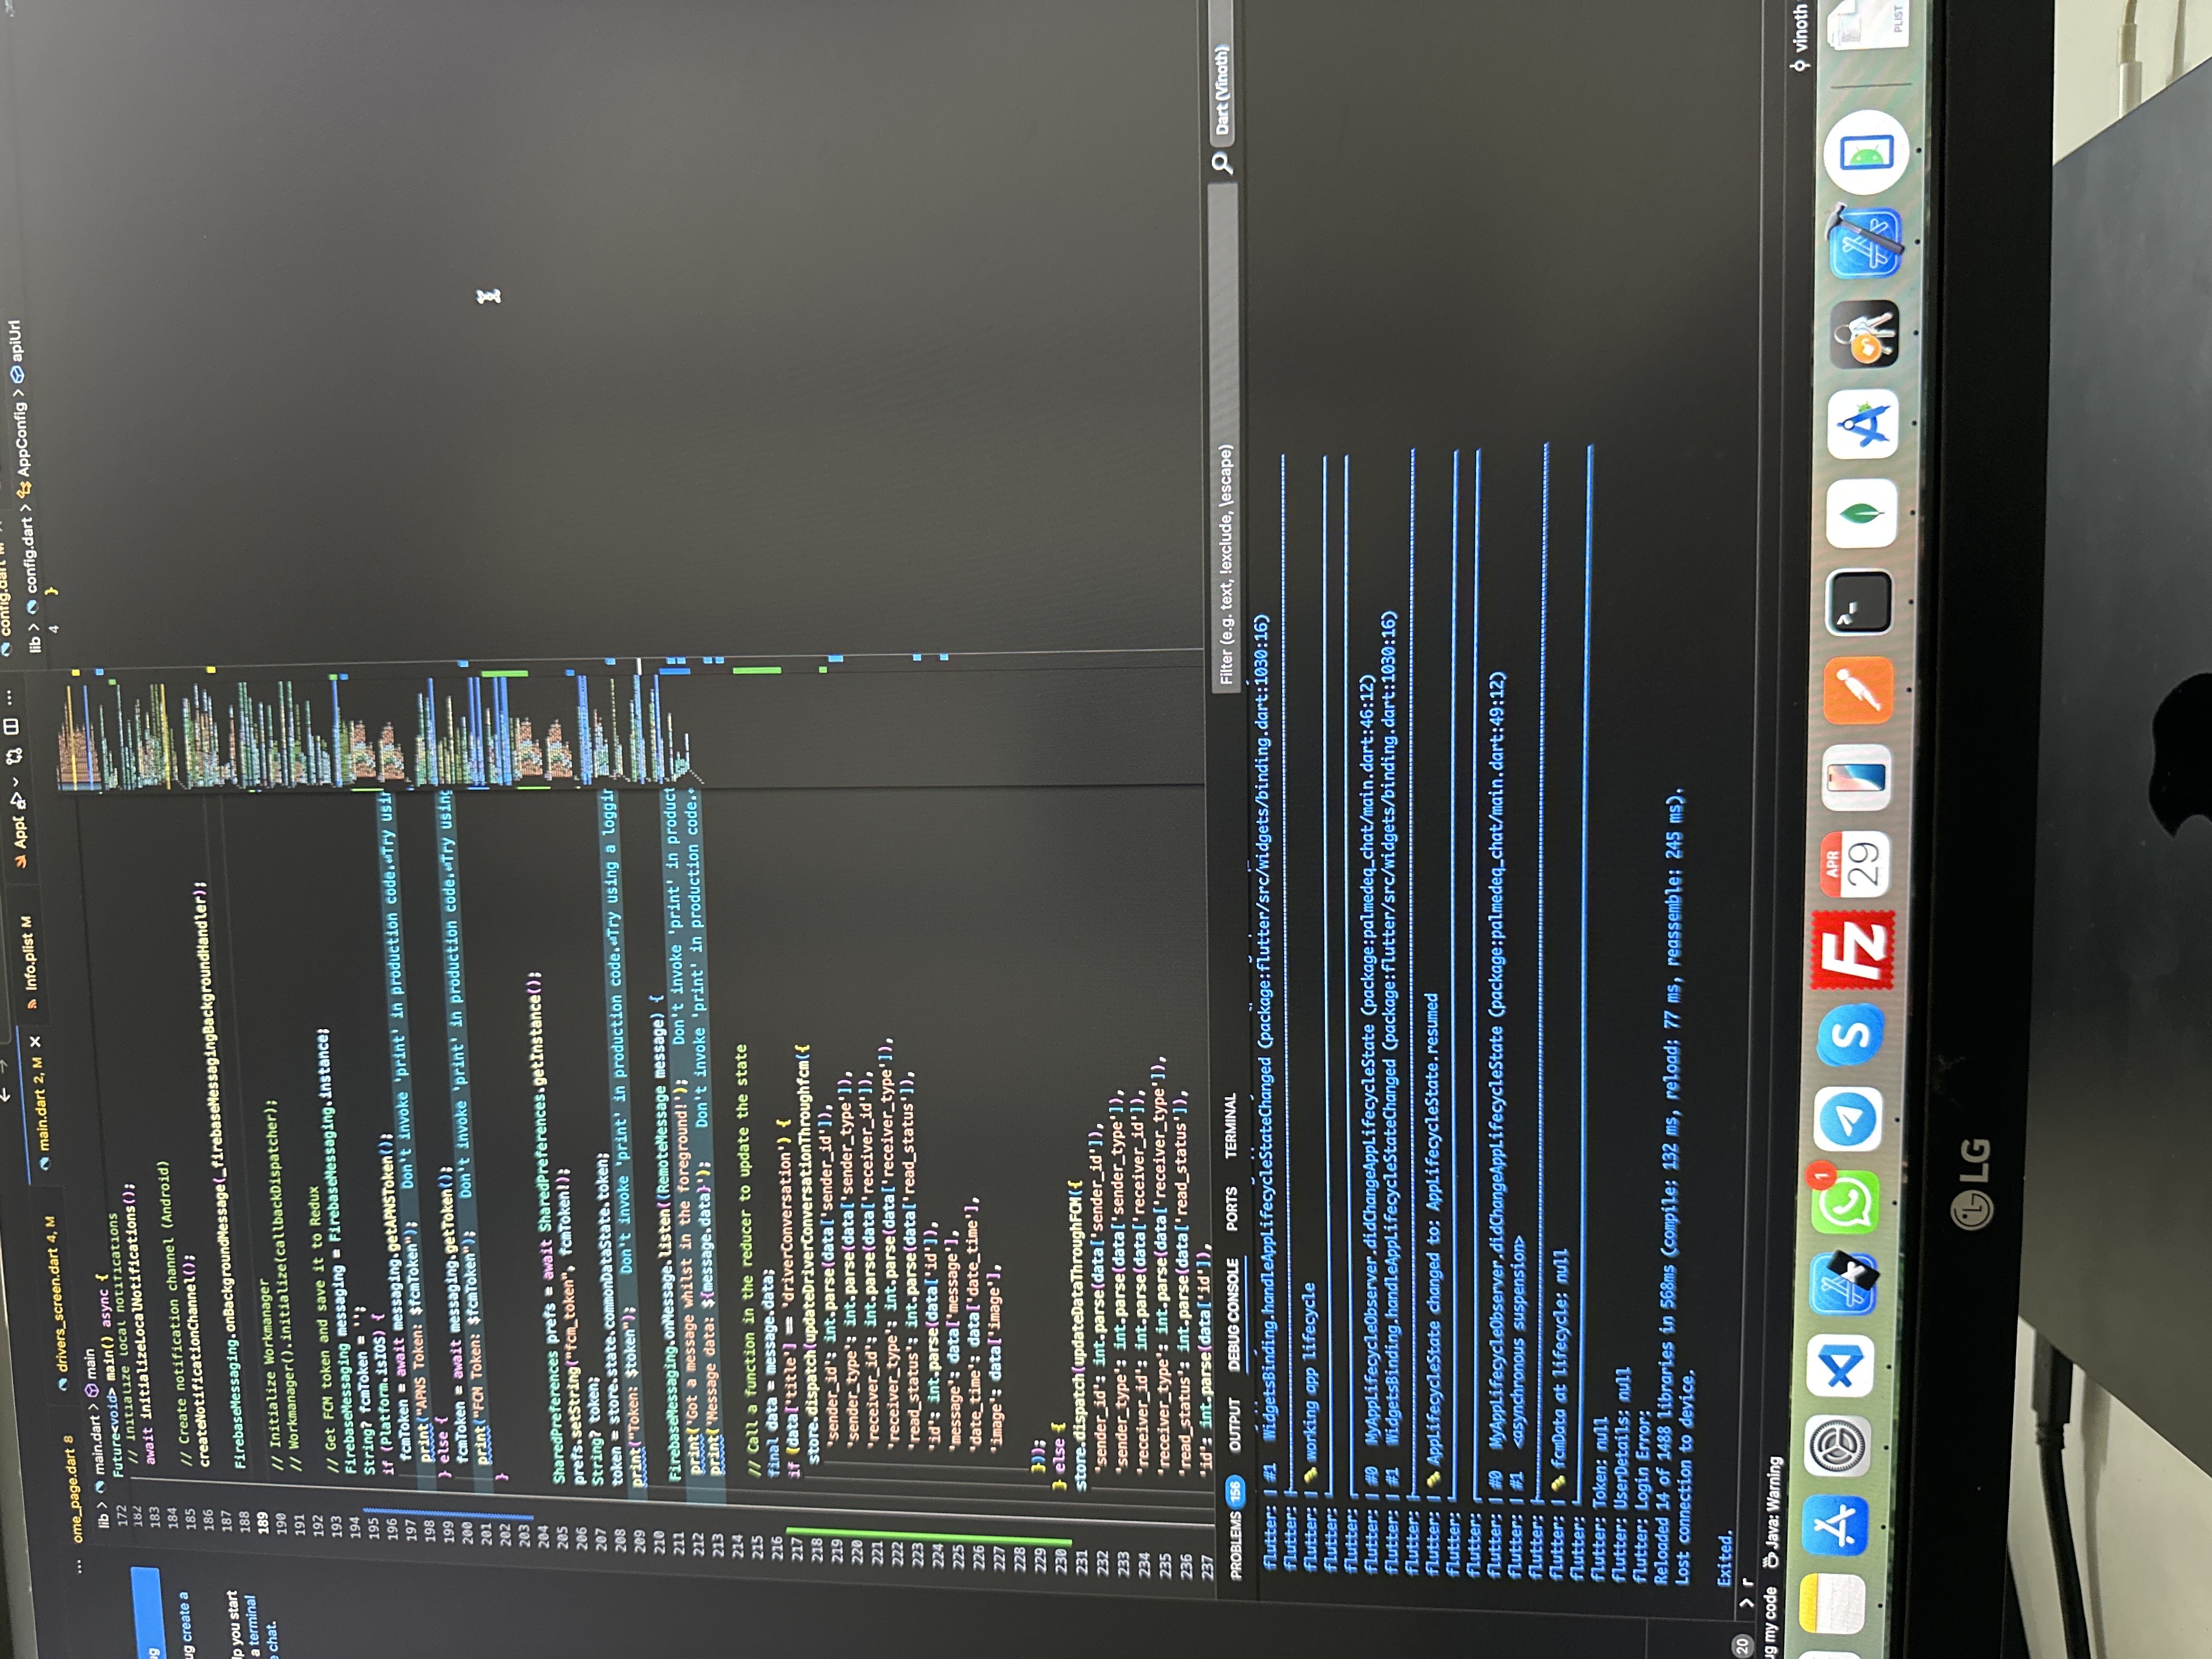
Task: Open Keychain Access keys icon
Action: pyautogui.click(x=1864, y=335)
